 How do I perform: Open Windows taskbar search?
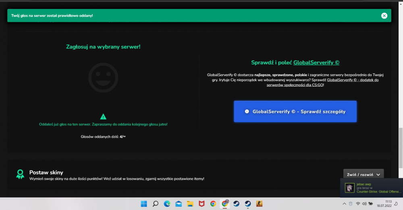pyautogui.click(x=156, y=204)
